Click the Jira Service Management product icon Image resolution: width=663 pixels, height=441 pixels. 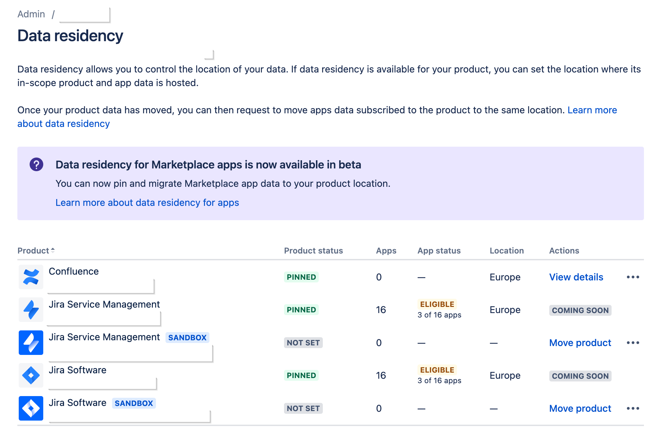(x=31, y=310)
